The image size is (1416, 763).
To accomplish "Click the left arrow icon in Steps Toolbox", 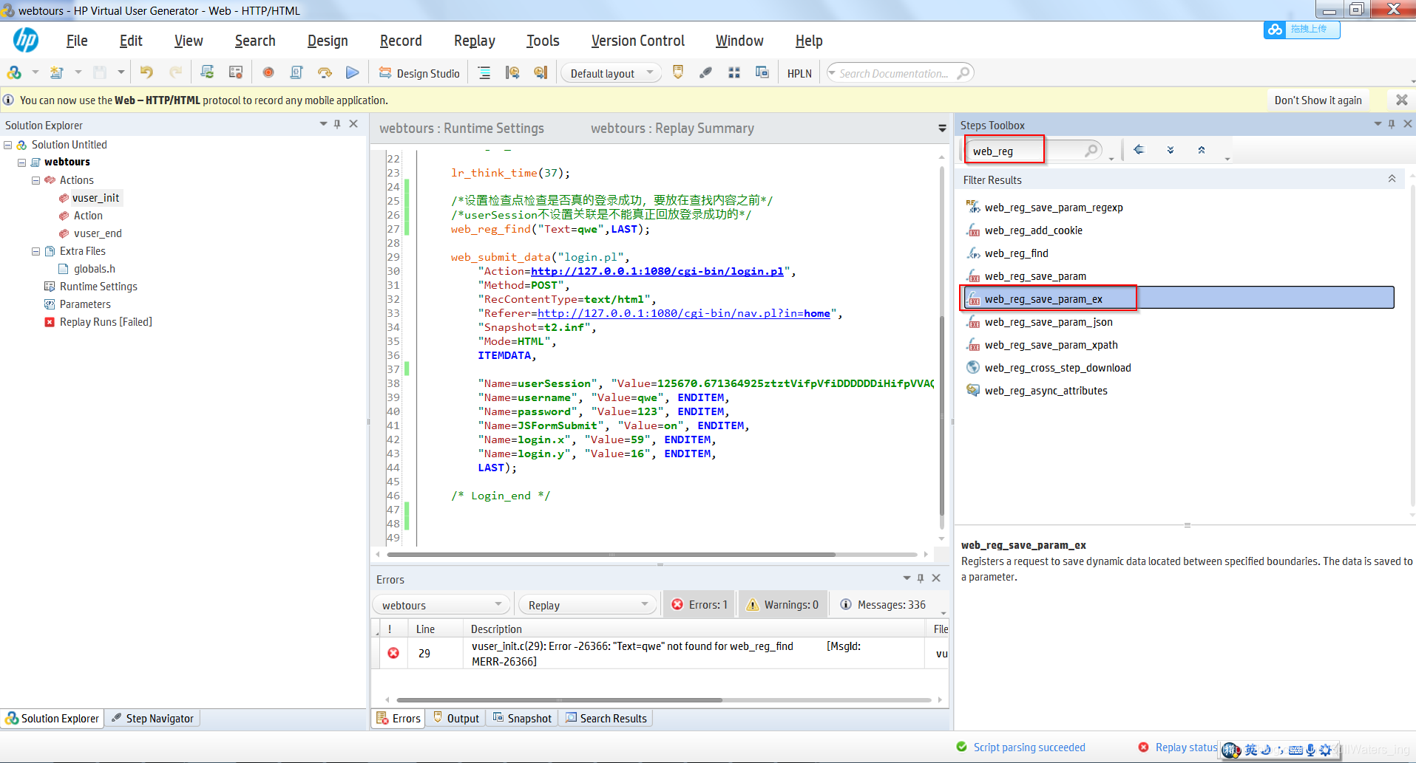I will click(1139, 150).
